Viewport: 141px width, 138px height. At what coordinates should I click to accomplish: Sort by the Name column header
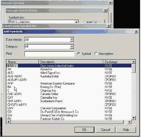click(23, 62)
